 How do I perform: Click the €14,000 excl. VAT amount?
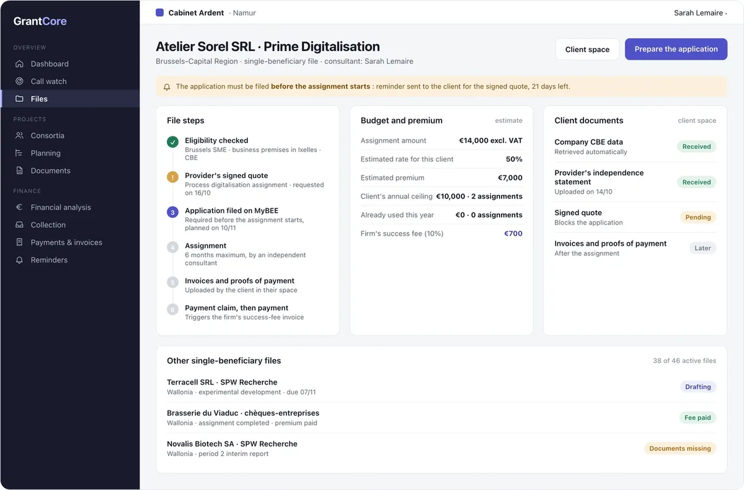pos(490,141)
